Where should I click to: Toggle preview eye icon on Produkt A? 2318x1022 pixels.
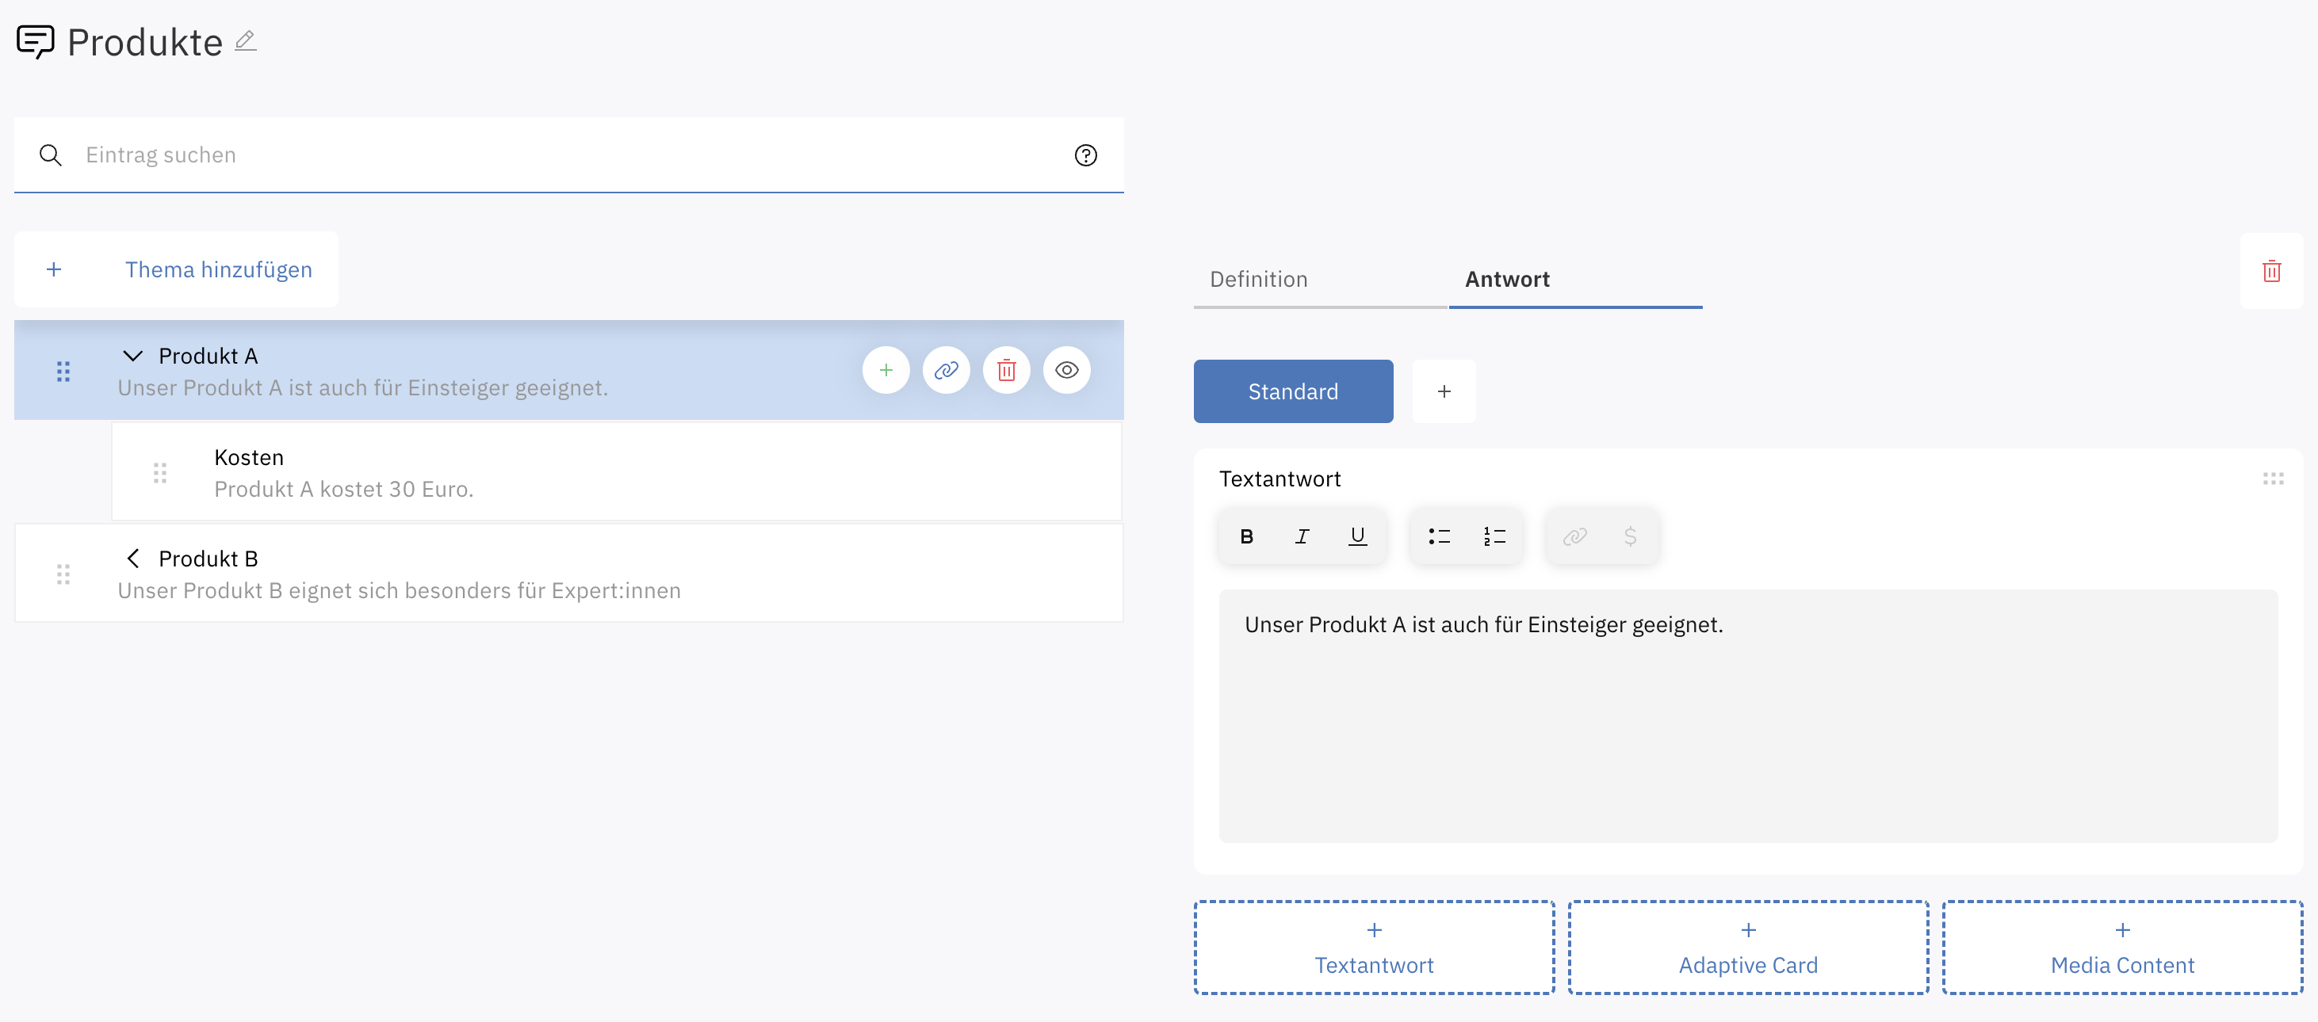[x=1069, y=371]
